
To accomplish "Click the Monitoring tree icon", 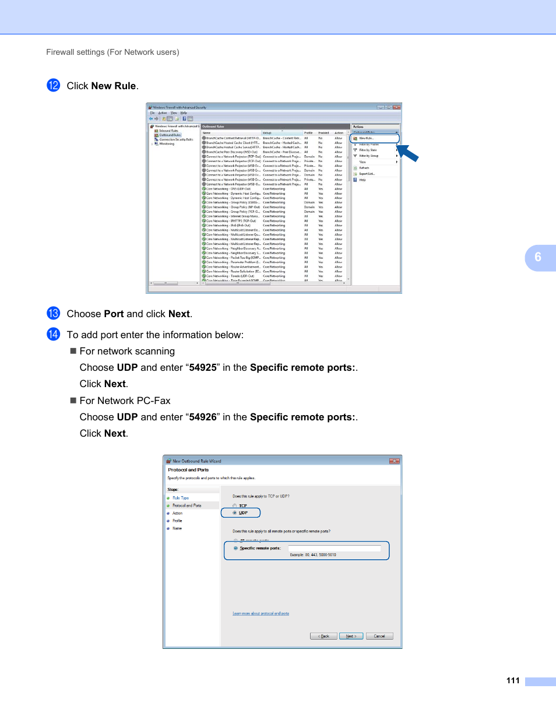I will (x=156, y=143).
